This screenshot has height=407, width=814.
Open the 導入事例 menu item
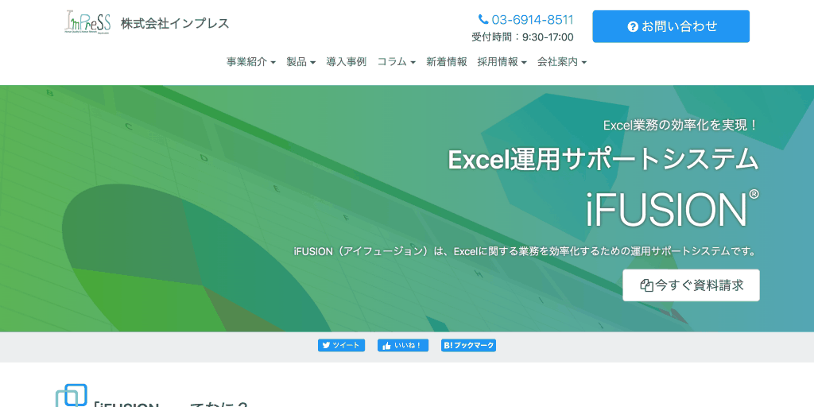pyautogui.click(x=347, y=62)
